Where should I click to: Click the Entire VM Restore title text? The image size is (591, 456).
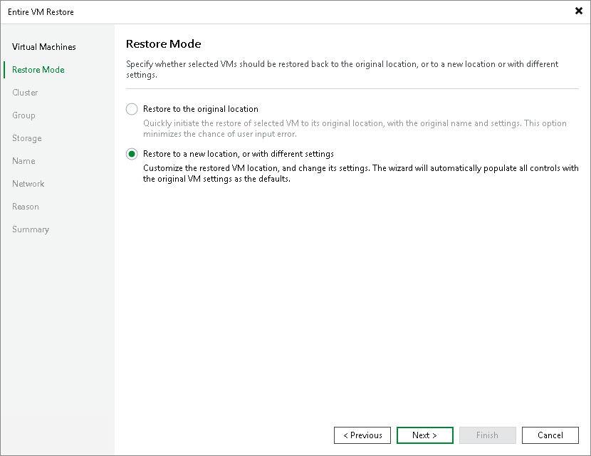(x=41, y=12)
